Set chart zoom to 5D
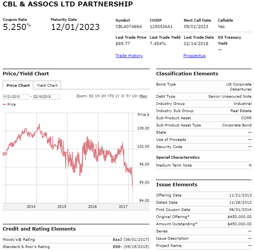This screenshot has width=255, height=251. 91,96
